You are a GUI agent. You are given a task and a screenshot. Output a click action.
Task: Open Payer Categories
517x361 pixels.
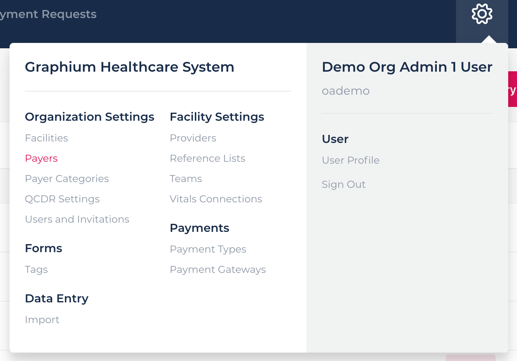click(67, 179)
